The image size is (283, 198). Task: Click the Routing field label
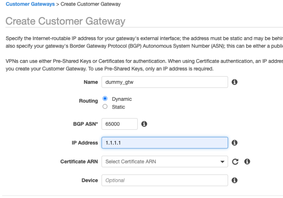tap(89, 101)
